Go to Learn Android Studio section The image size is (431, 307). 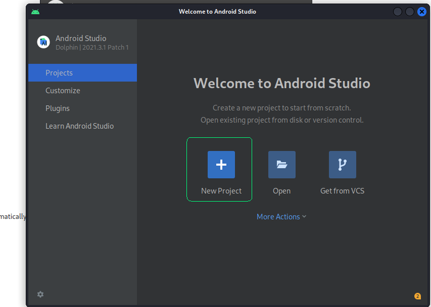tap(80, 126)
